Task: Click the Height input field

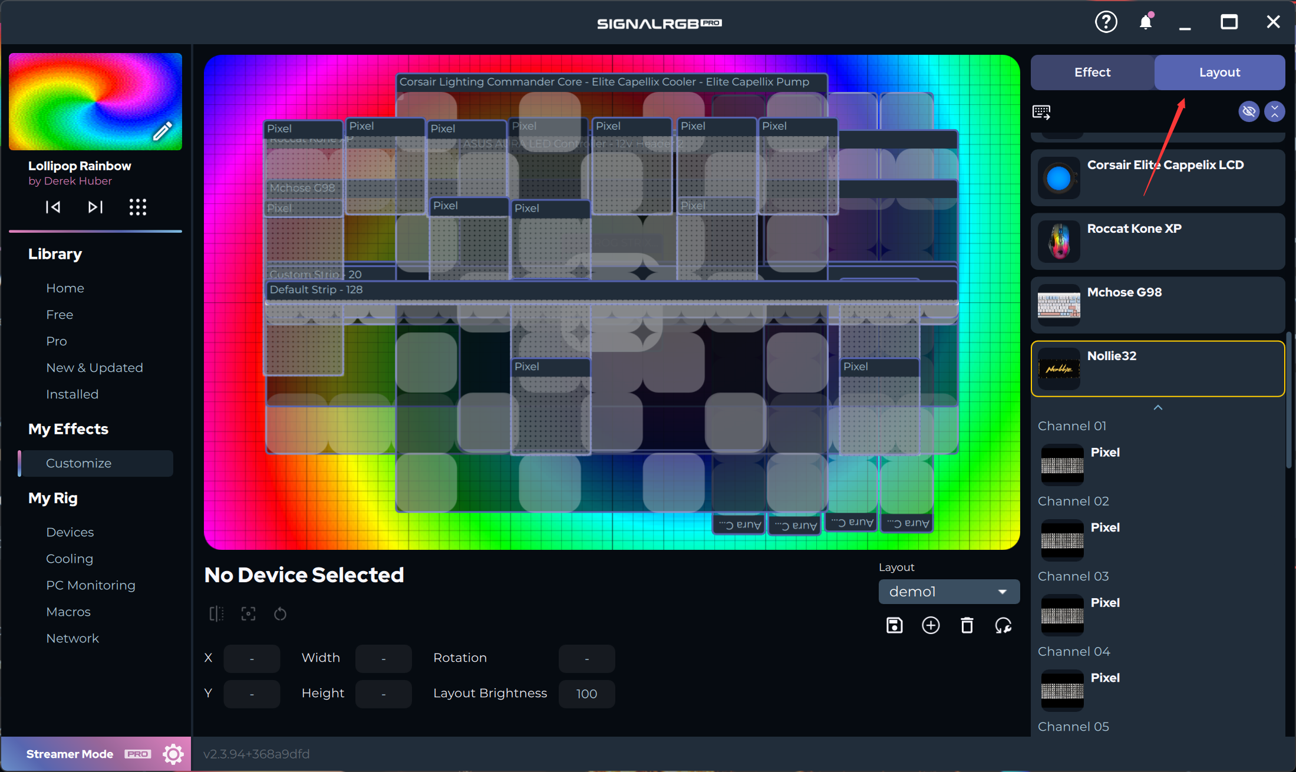Action: tap(383, 694)
